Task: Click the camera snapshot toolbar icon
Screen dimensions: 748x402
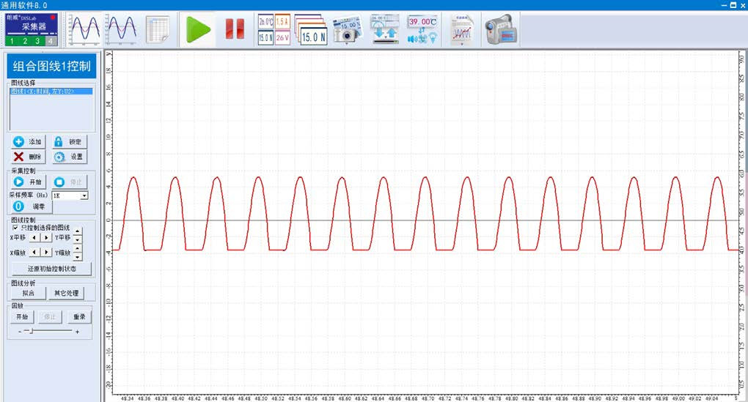Action: 348,29
